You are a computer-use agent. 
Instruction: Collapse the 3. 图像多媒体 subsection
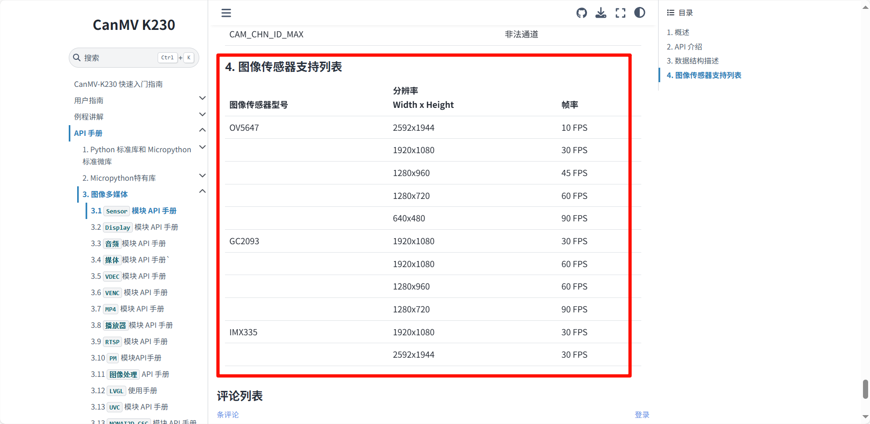click(x=202, y=191)
